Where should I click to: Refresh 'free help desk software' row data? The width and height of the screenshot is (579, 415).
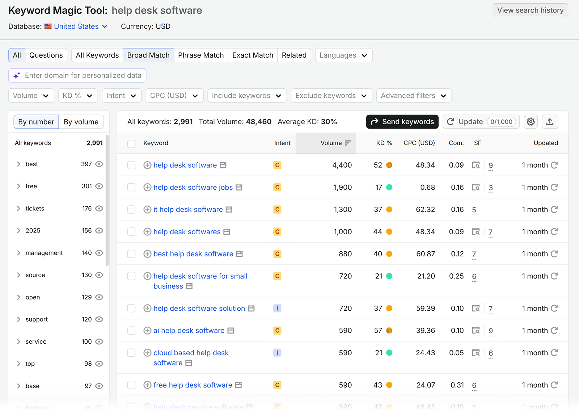pos(554,385)
